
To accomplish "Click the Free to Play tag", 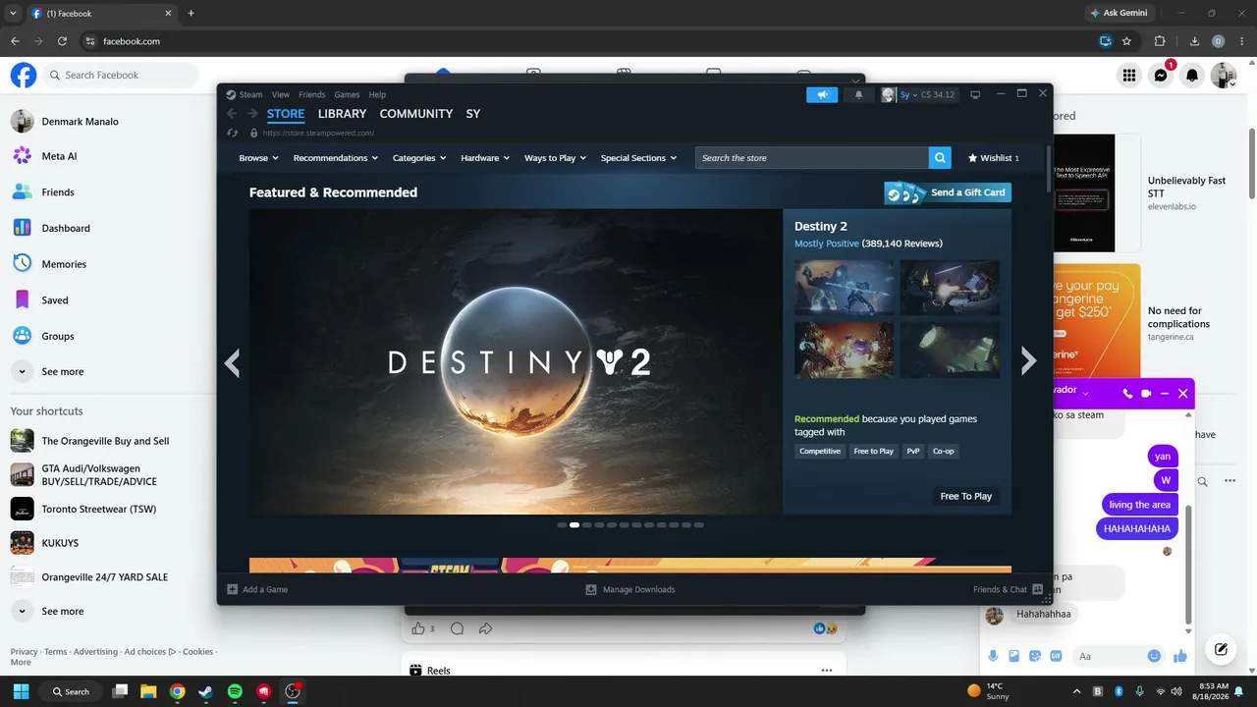I will [874, 452].
